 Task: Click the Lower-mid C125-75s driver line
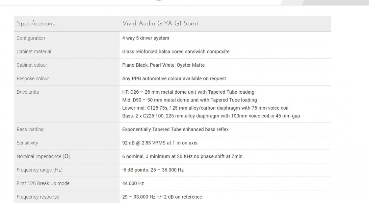(x=205, y=108)
